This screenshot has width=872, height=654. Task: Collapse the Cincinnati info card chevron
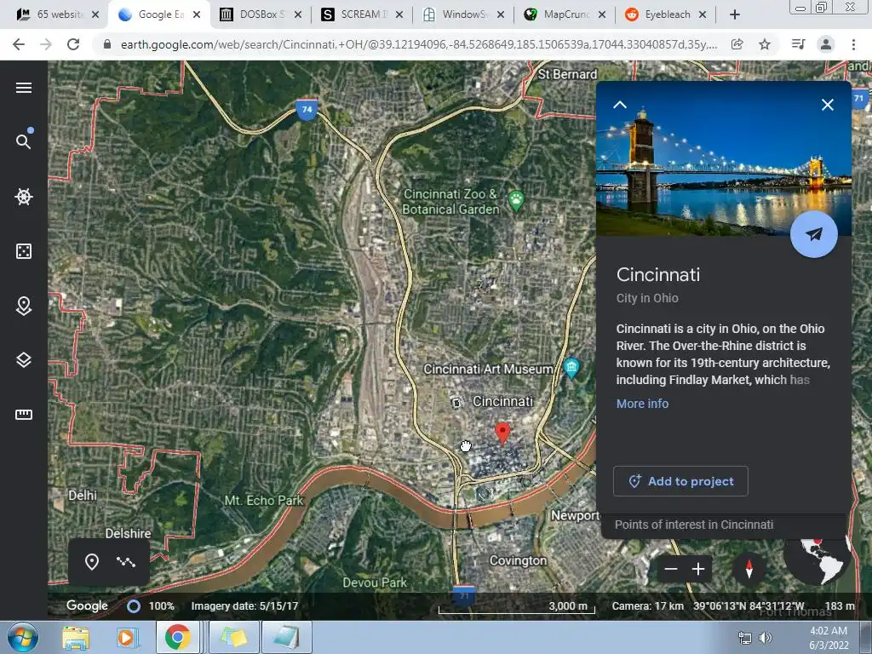(620, 105)
